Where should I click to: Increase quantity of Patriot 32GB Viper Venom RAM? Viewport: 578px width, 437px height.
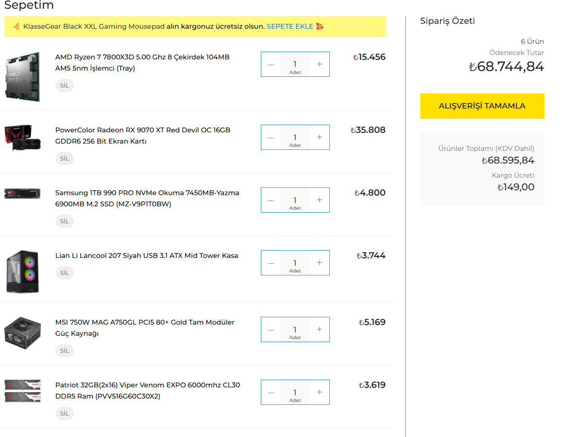point(319,392)
